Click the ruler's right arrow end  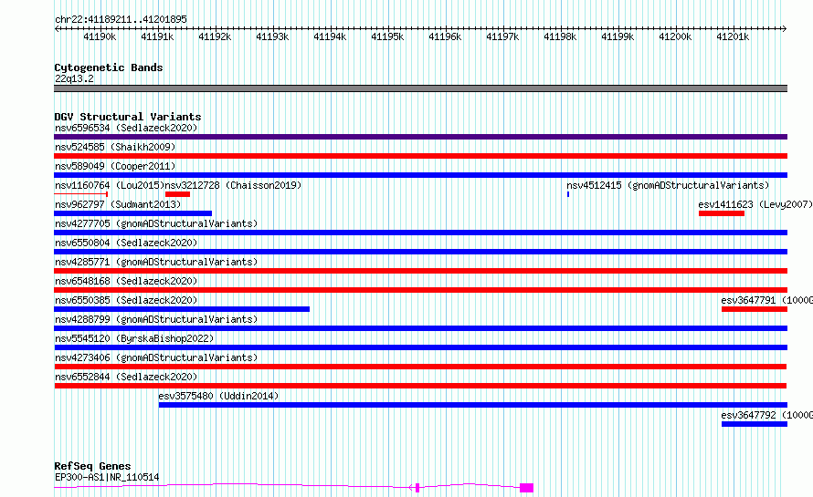click(785, 29)
